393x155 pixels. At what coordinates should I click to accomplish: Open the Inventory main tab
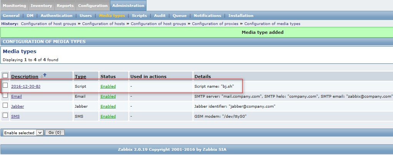pos(41,5)
